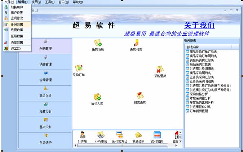The image size is (243, 152).
Task: Open report 业务员采购汇总表
Action: 200,77
